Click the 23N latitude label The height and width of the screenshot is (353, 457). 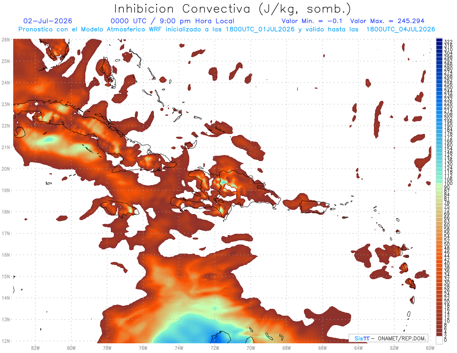[x=5, y=104]
